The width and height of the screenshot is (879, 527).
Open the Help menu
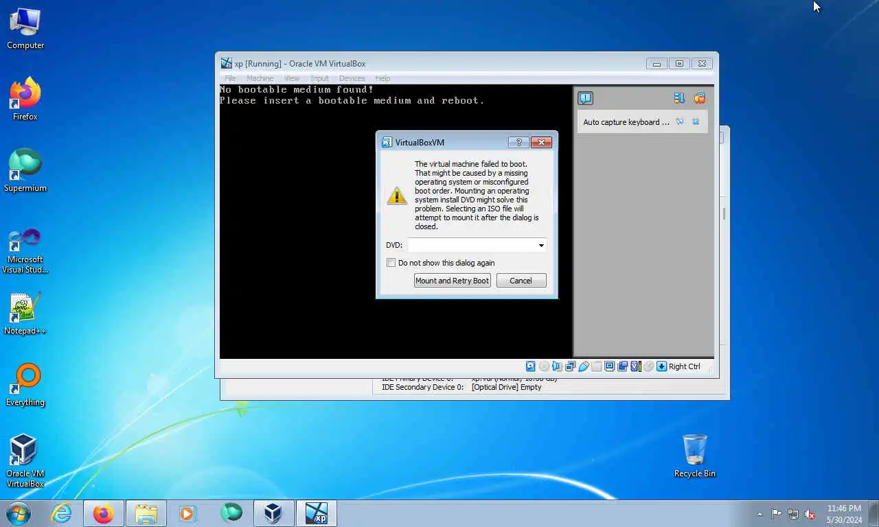pos(383,78)
